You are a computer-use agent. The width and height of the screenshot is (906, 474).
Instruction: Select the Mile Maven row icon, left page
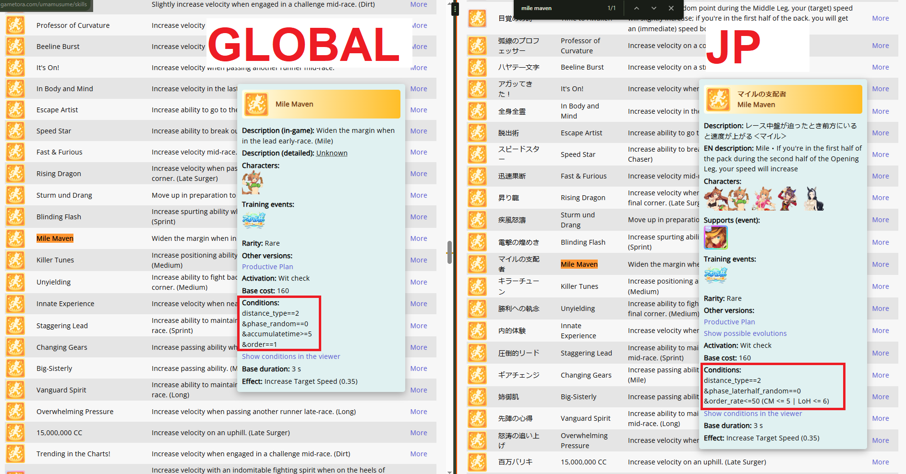click(15, 238)
